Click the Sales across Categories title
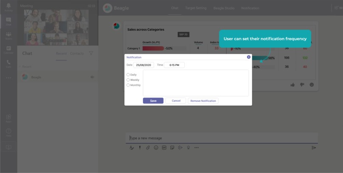 pyautogui.click(x=146, y=29)
